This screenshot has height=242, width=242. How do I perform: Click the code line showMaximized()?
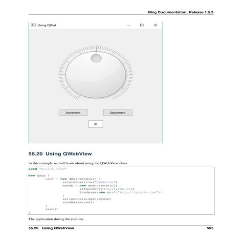78,202
